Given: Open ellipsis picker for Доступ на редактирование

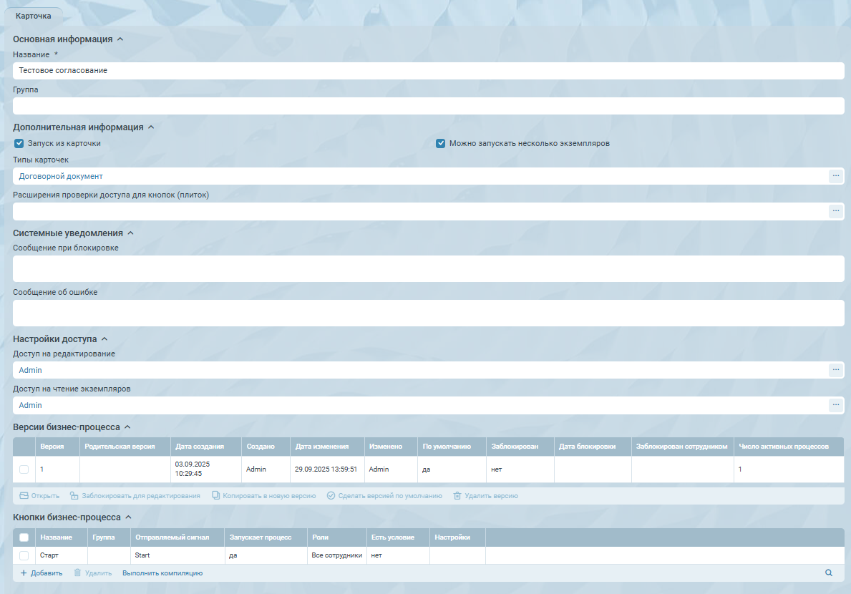Looking at the screenshot, I should pos(835,370).
